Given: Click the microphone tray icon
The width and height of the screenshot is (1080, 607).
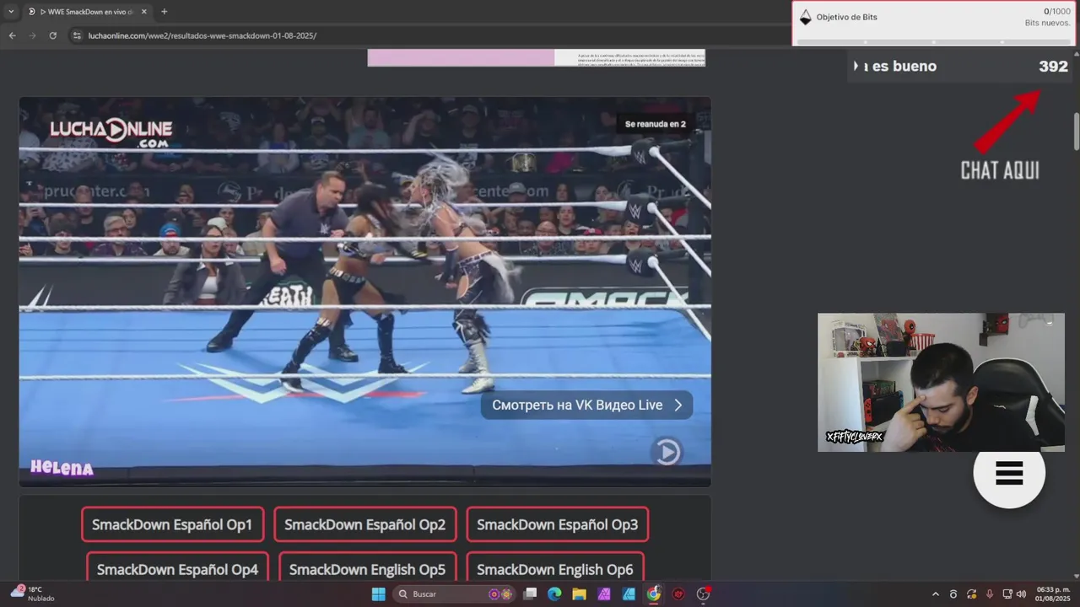Looking at the screenshot, I should [990, 594].
